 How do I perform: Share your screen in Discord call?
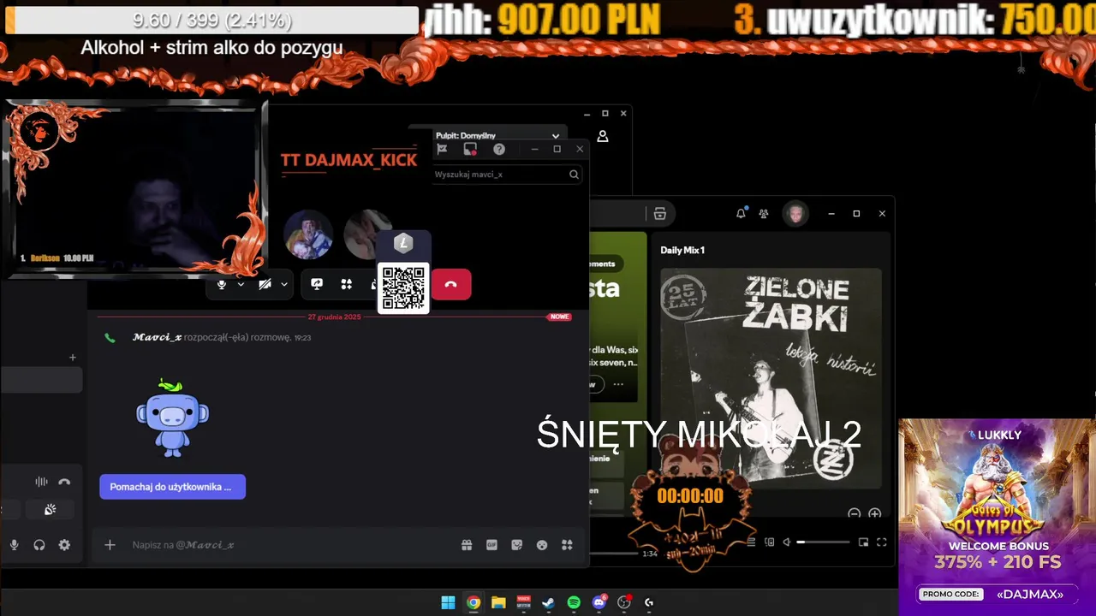pos(317,284)
